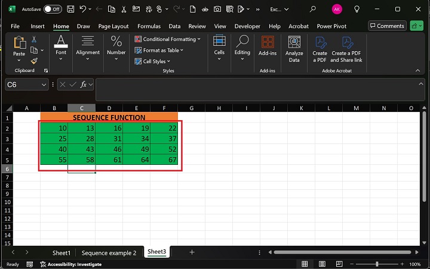
Task: Open the Name Box dropdown arrow
Action: pyautogui.click(x=44, y=85)
